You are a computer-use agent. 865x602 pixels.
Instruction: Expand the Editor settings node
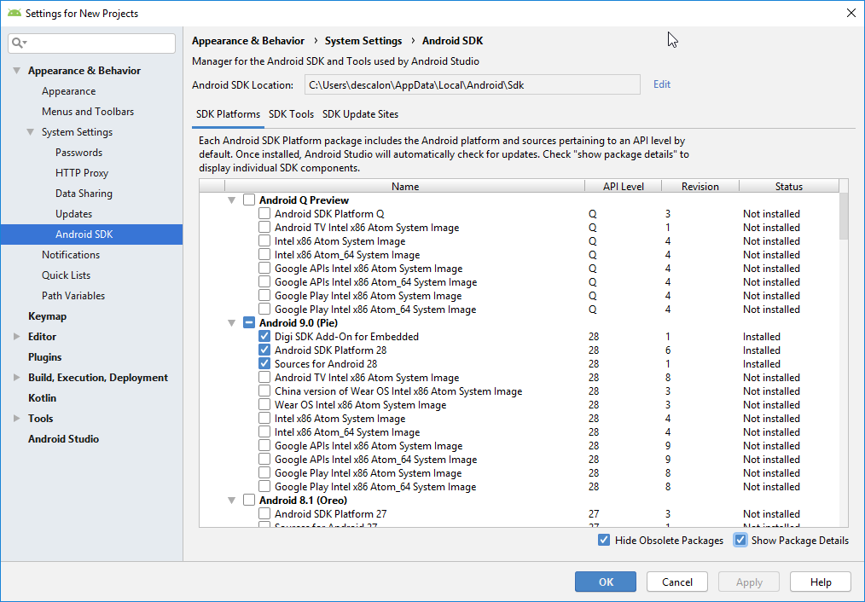click(16, 337)
